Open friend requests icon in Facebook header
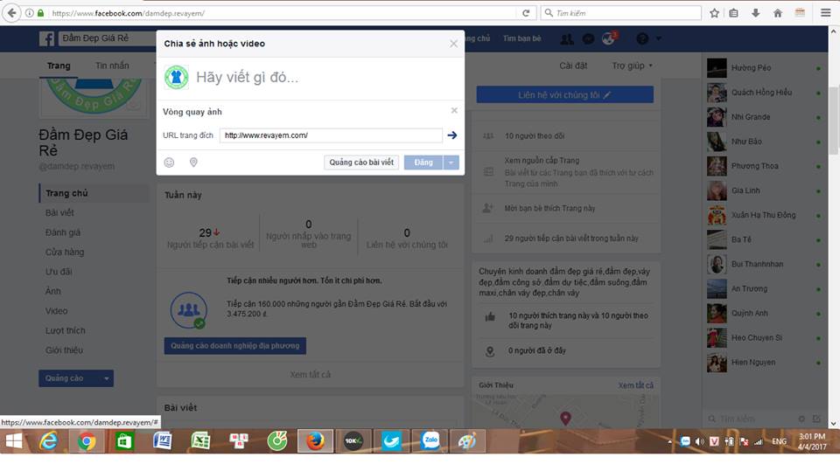840x471 pixels. click(x=566, y=38)
